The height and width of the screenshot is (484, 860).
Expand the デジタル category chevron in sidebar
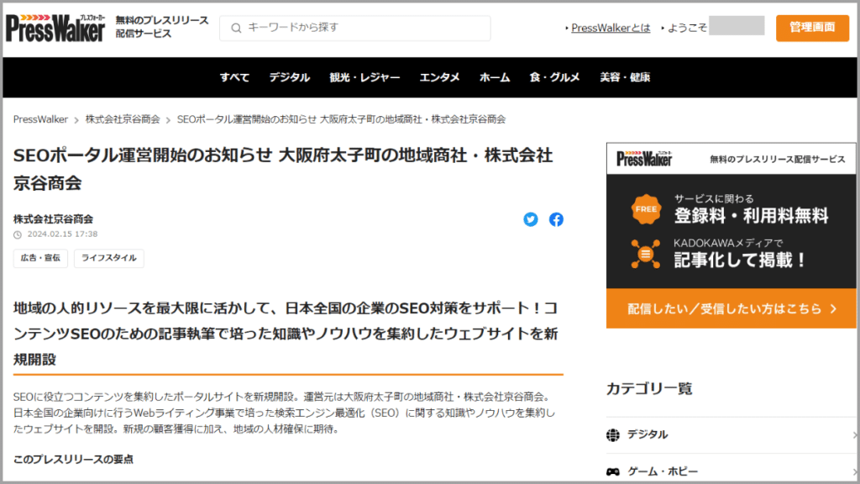point(853,434)
